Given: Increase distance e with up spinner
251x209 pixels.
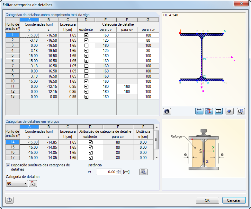Looking at the screenshot, I should pyautogui.click(x=119, y=171).
